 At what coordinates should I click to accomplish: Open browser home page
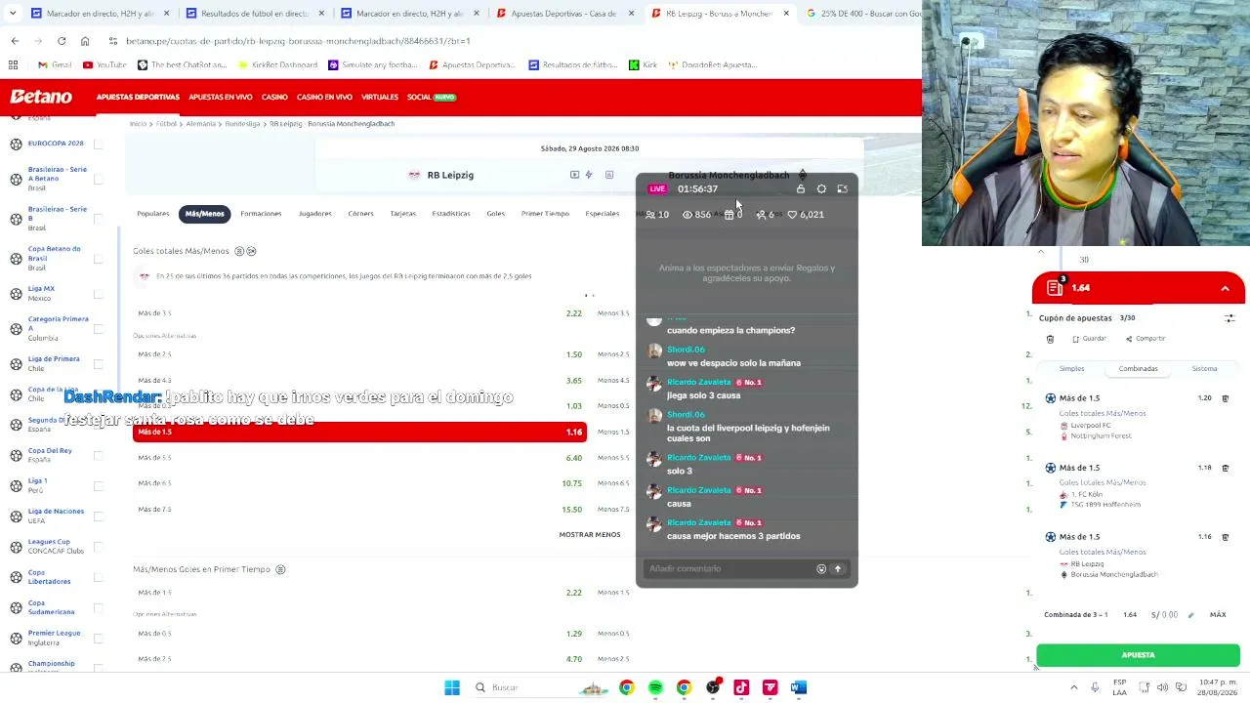(85, 41)
